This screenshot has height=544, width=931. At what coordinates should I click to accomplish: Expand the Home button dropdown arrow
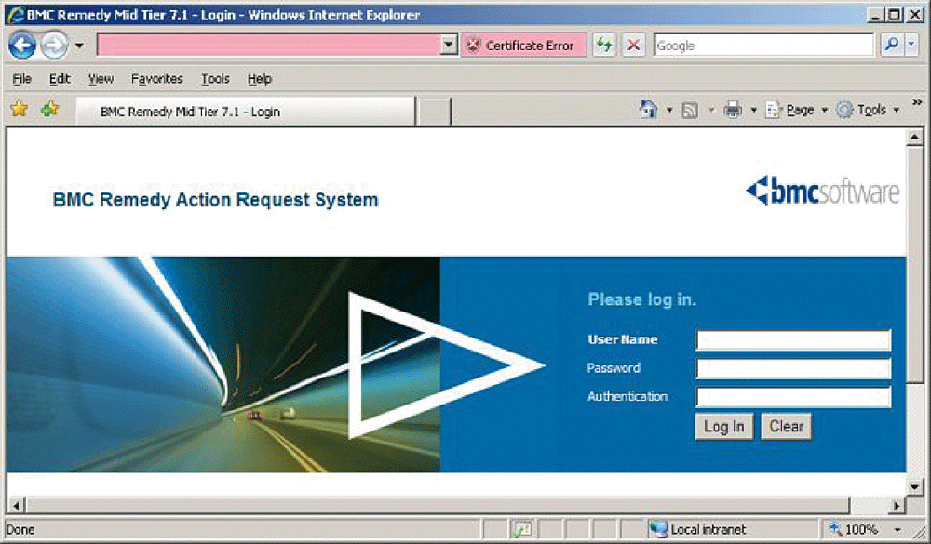point(669,110)
